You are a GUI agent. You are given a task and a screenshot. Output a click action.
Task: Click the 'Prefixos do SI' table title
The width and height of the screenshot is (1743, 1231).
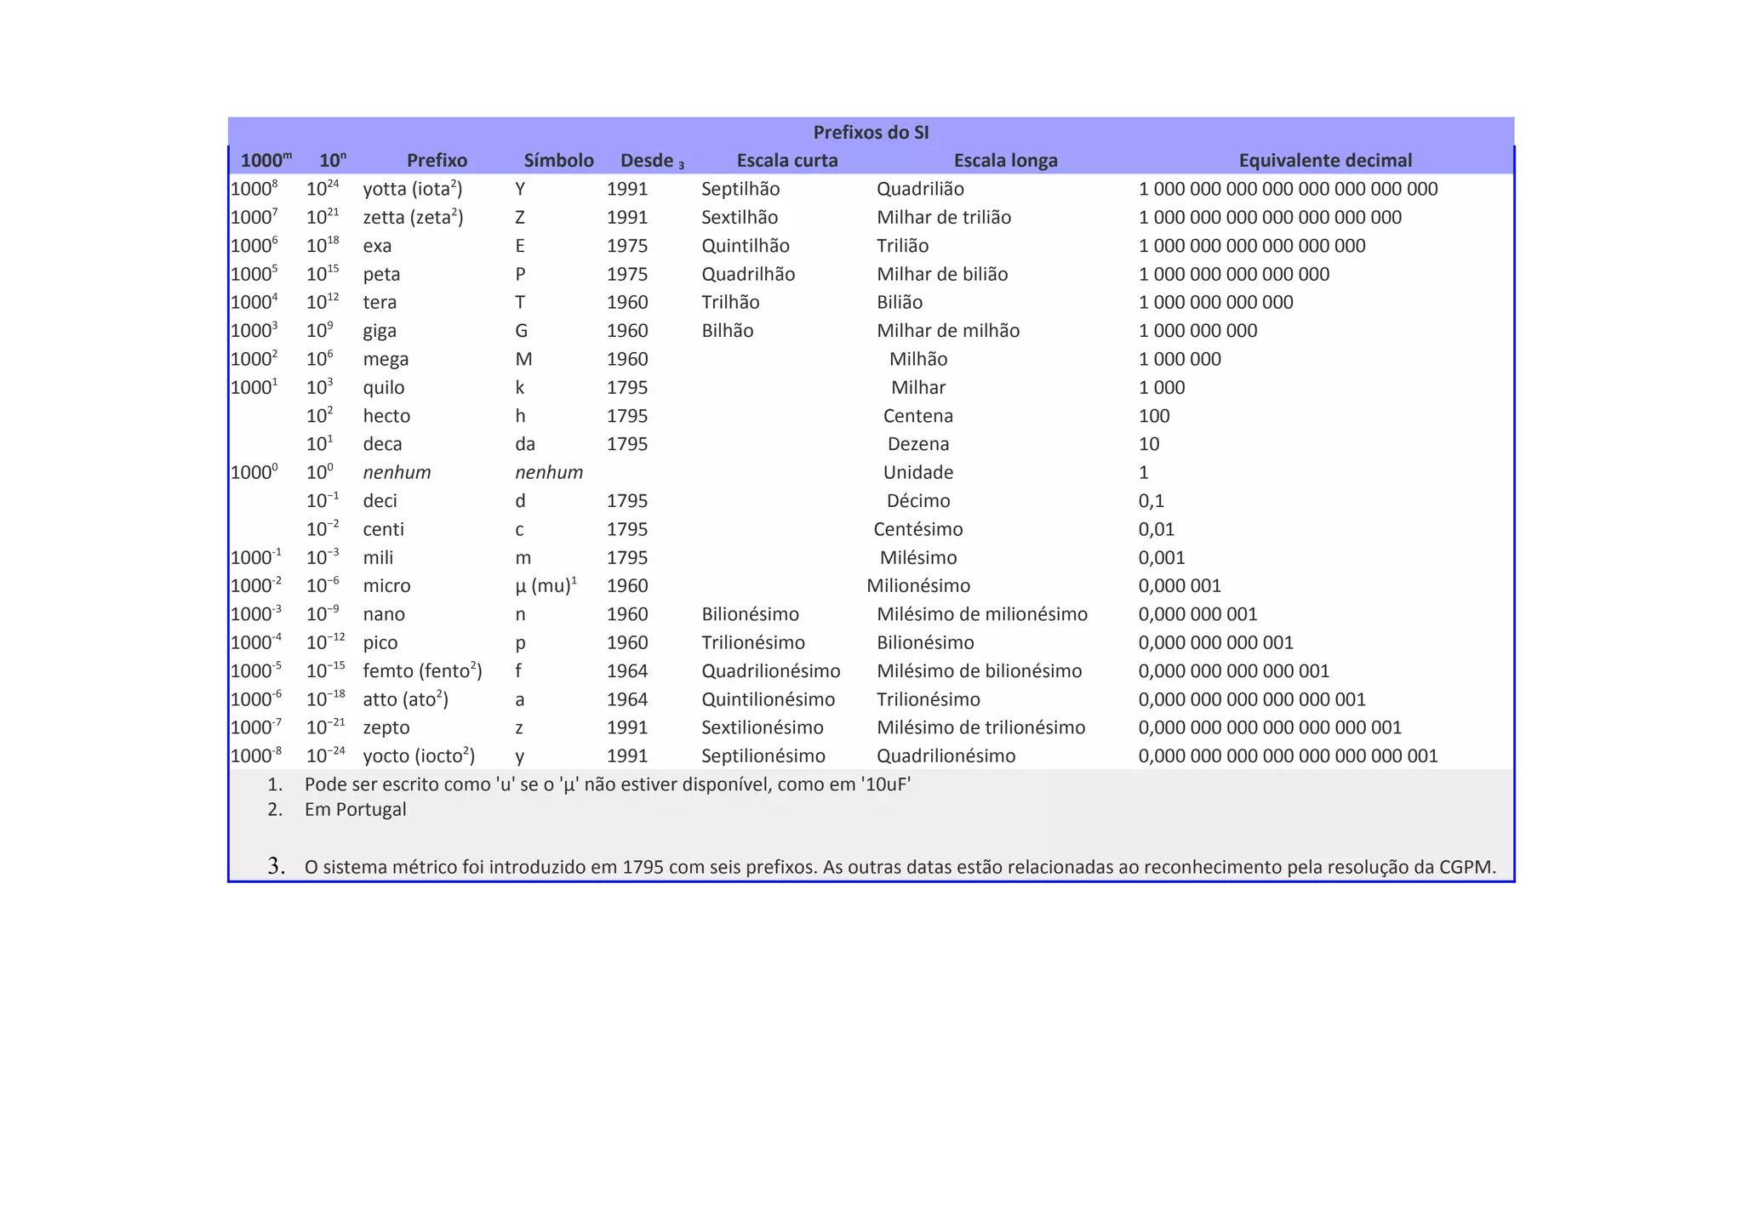[x=871, y=132]
